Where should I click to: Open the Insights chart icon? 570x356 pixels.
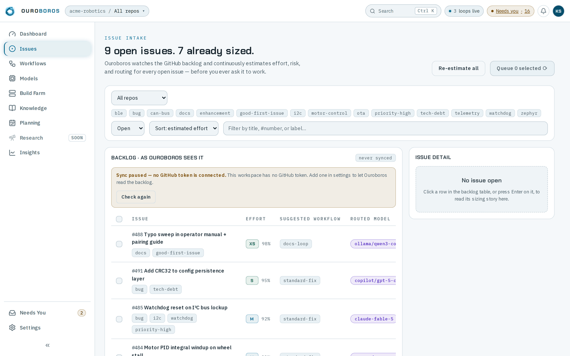click(12, 153)
